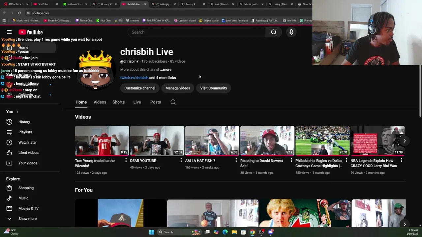Open options for AM I A HAT FISH video
This screenshot has height=237, width=422.
pos(236,160)
